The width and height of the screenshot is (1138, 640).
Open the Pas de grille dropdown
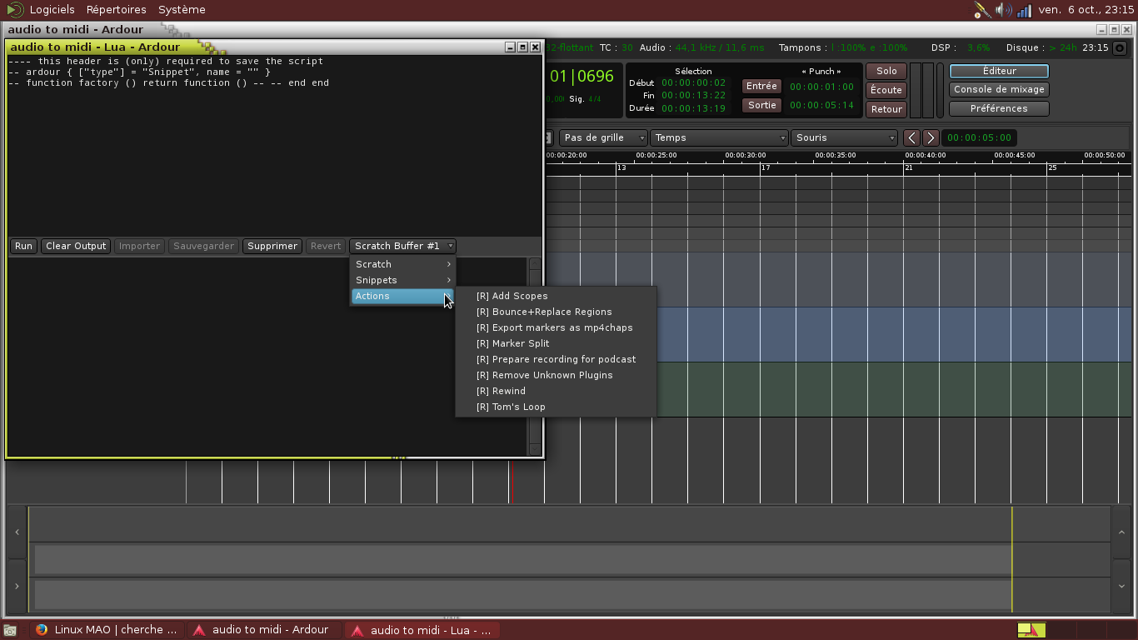pyautogui.click(x=603, y=138)
